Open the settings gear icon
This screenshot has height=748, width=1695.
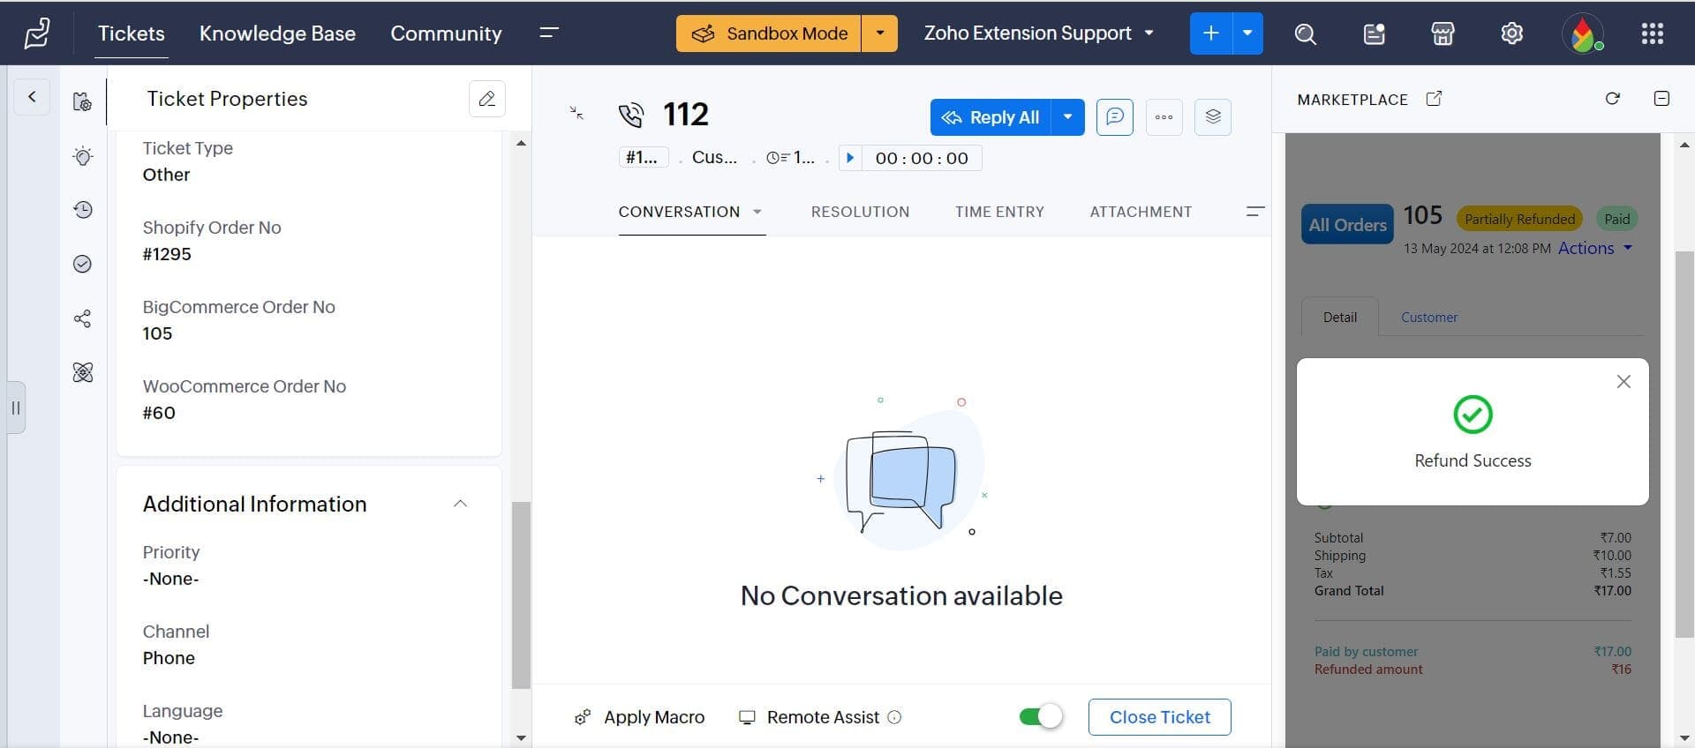click(x=1511, y=34)
